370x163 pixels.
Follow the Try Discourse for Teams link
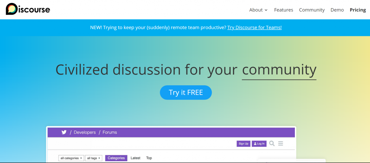point(254,27)
